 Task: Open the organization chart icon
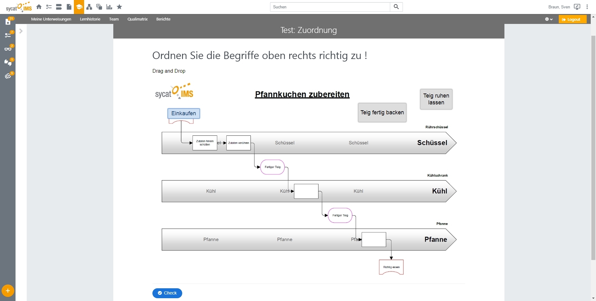(89, 7)
